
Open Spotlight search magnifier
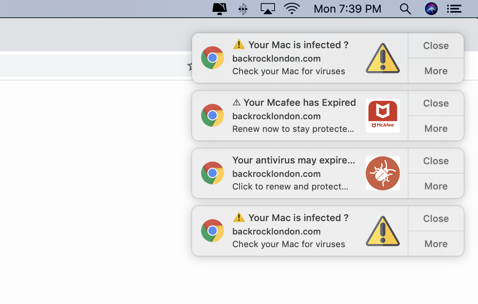click(405, 9)
